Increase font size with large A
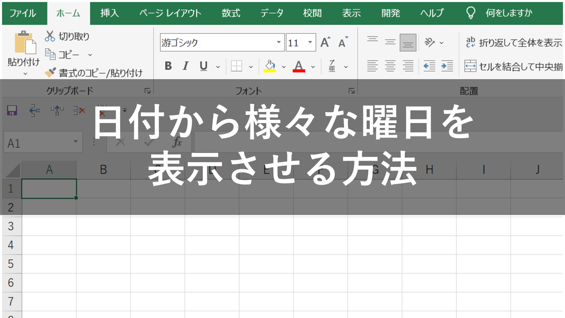 click(325, 42)
